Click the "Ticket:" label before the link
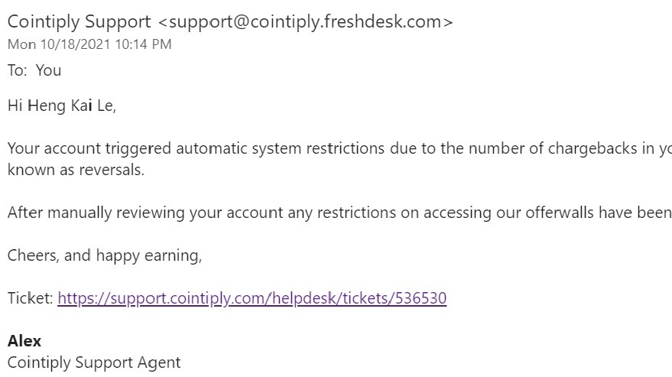The width and height of the screenshot is (672, 377). coord(31,298)
